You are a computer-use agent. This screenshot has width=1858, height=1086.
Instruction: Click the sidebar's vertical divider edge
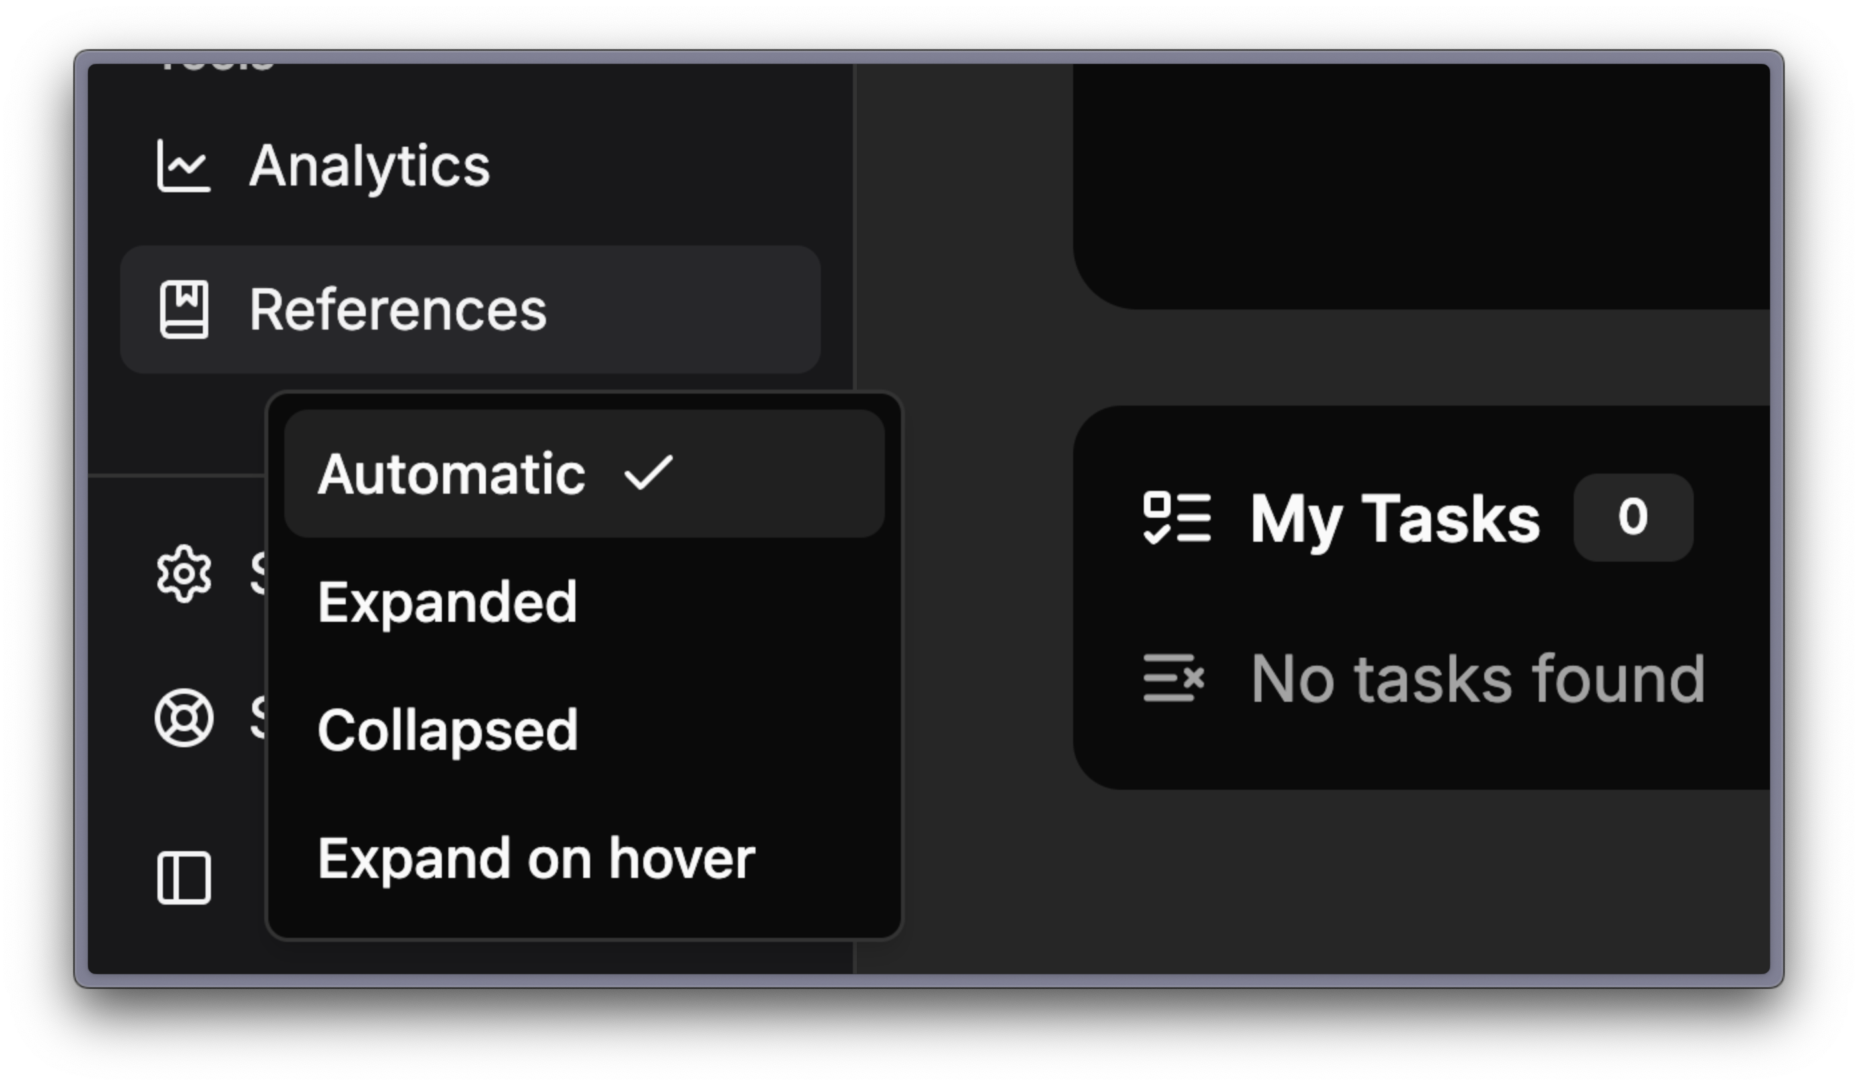pos(854,221)
